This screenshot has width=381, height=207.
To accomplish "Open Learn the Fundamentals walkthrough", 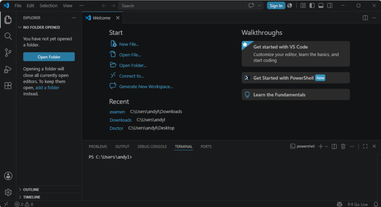I will (x=296, y=95).
